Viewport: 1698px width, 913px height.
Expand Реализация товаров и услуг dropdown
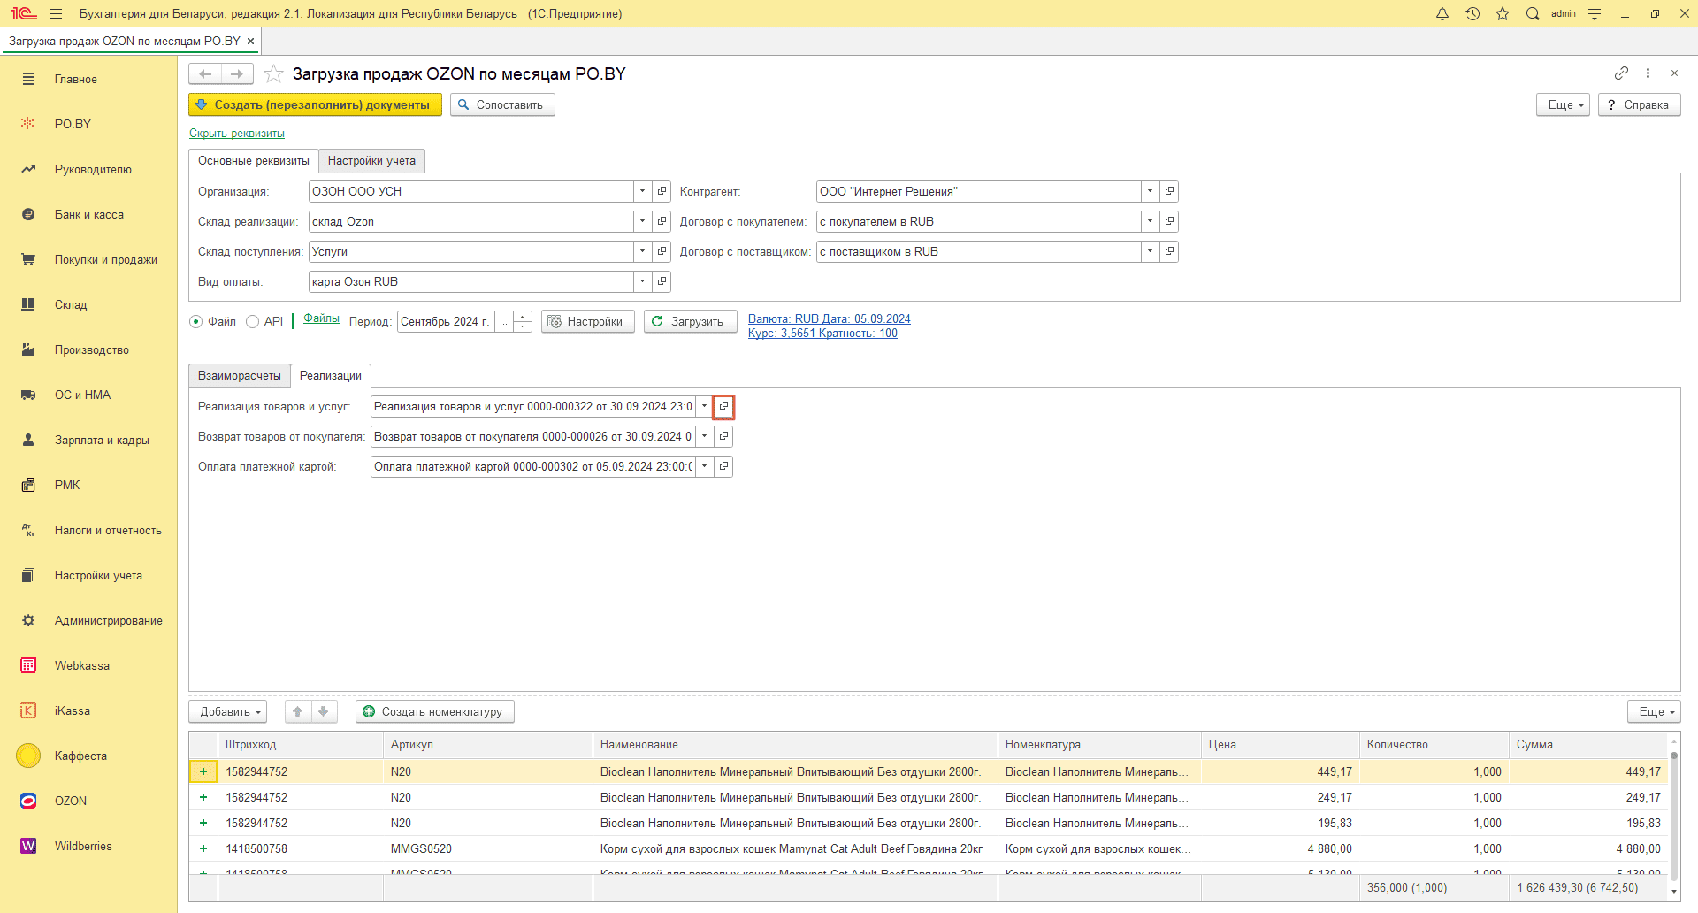point(705,406)
